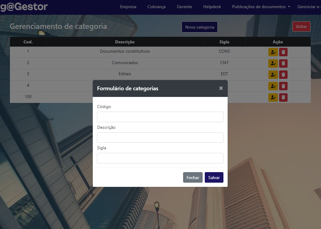Viewport: 321px width, 229px height.
Task: Click the trash icon for category 100
Action: [x=283, y=97]
